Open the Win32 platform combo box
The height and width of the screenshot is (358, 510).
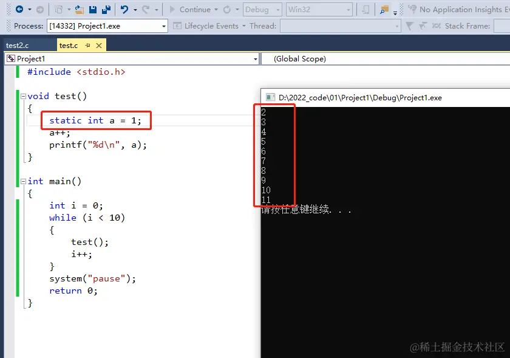click(x=319, y=10)
